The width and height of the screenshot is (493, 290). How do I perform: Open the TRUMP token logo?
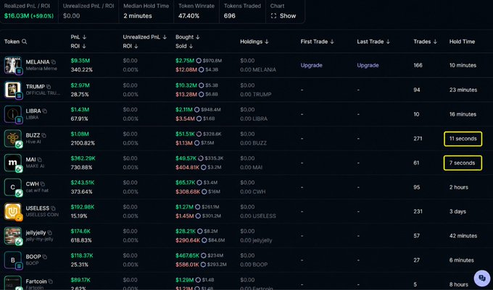12,90
